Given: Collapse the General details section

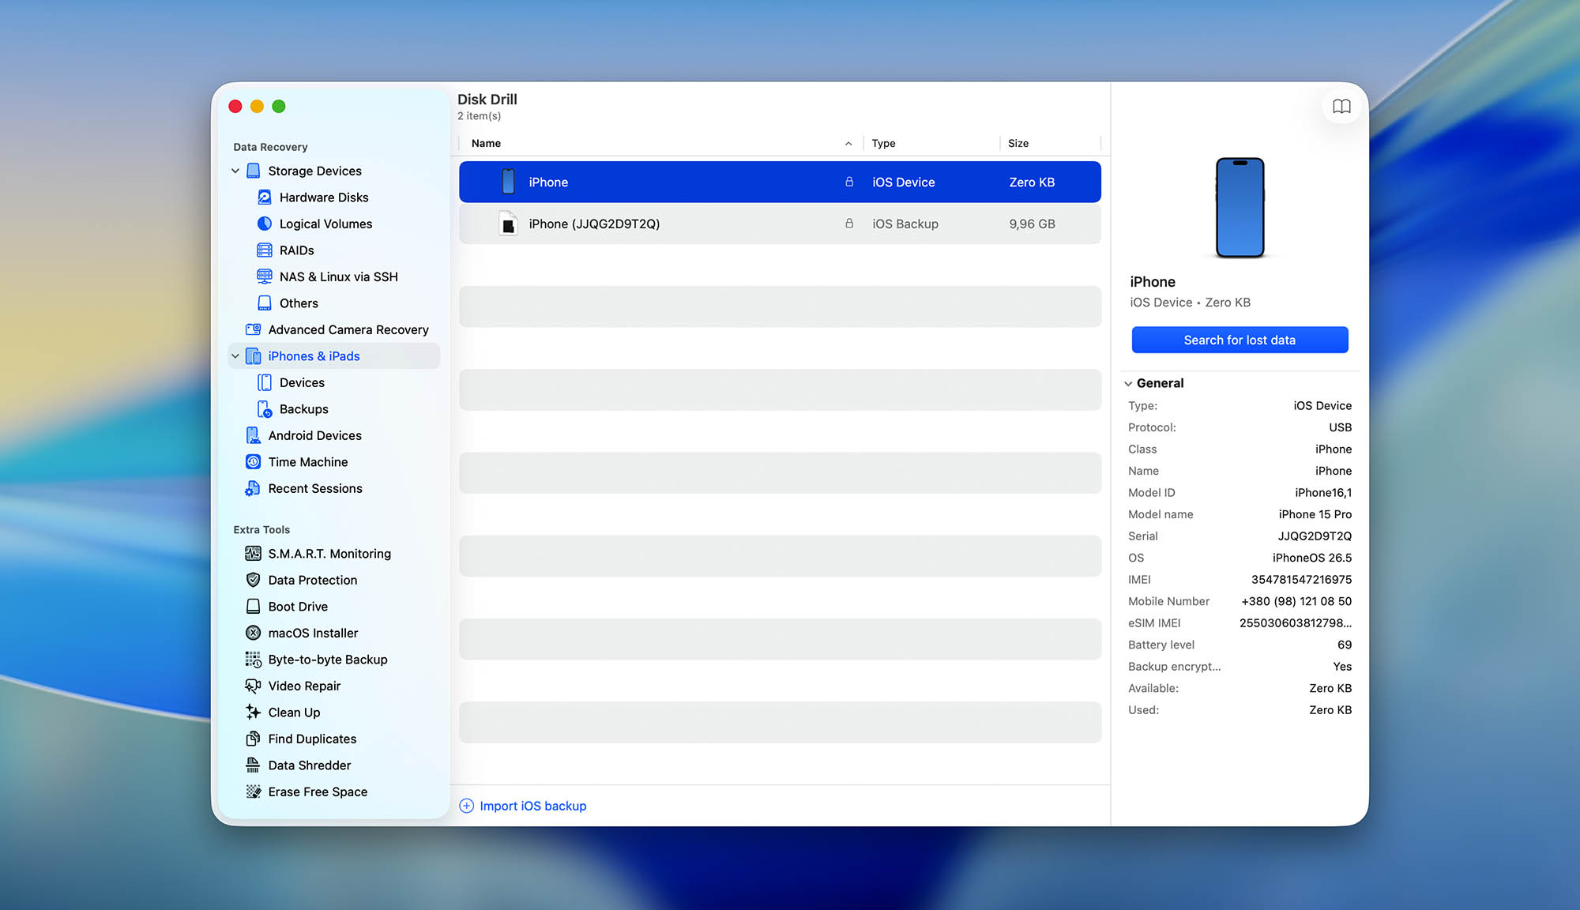Looking at the screenshot, I should [x=1128, y=383].
